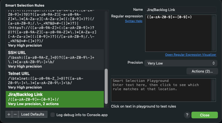Enable Log debug info to Console.app

click(x=53, y=115)
